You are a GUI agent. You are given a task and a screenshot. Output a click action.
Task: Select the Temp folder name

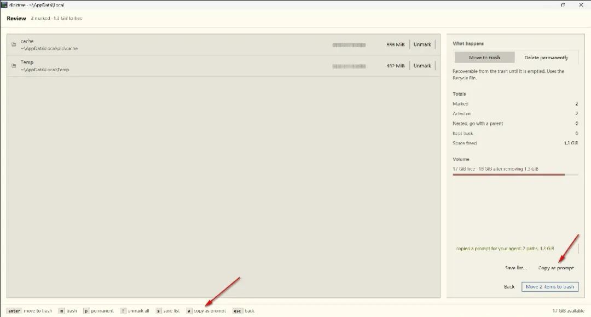27,62
